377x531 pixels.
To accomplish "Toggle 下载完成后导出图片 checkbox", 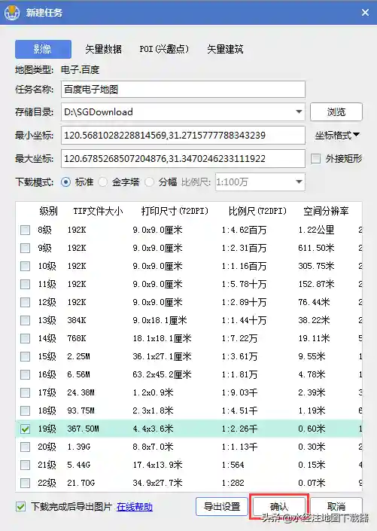I will [x=20, y=507].
